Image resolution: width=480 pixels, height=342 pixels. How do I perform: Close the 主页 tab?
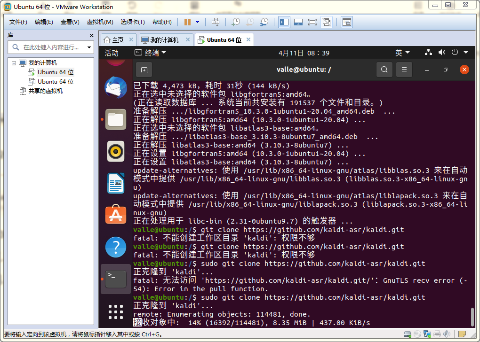131,40
